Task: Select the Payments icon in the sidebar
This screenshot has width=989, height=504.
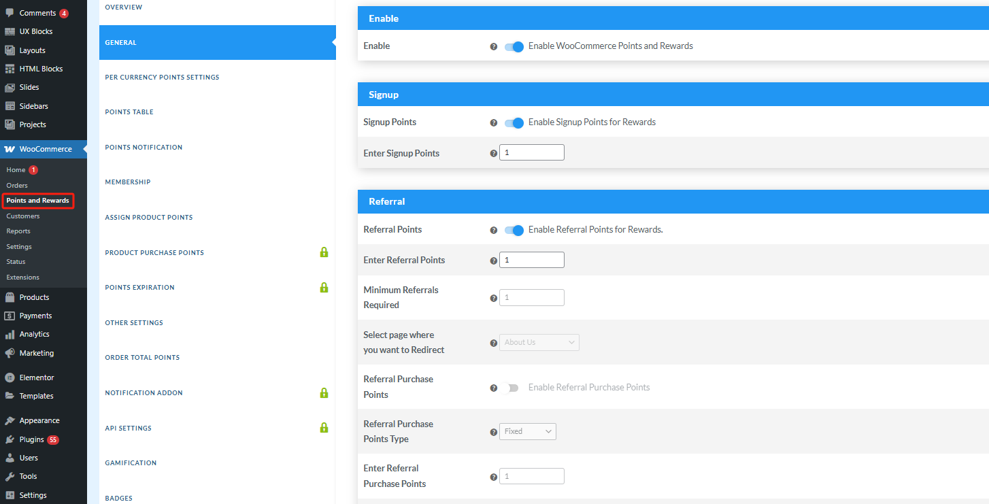Action: click(35, 315)
